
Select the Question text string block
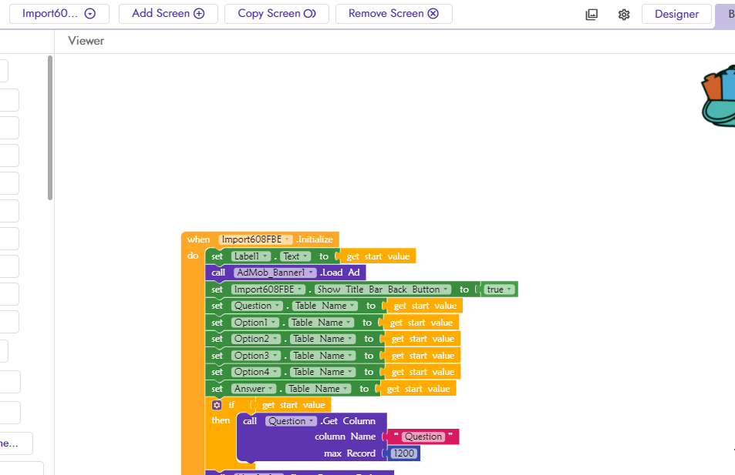pyautogui.click(x=422, y=437)
